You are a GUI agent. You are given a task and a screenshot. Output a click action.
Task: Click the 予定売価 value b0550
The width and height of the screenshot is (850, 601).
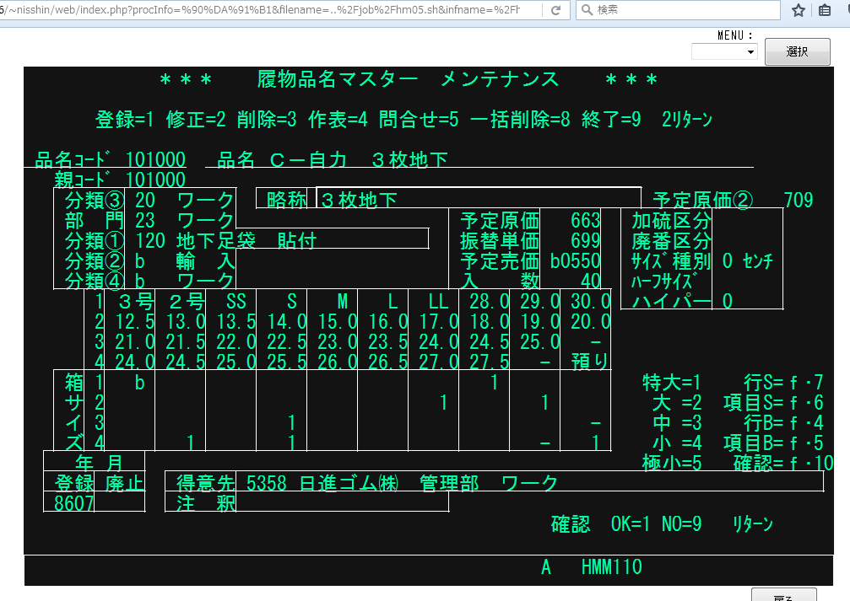tap(575, 260)
